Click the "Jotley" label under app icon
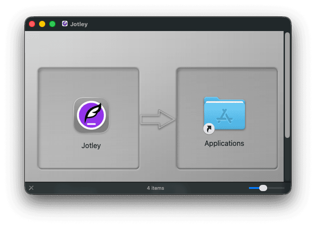 tap(91, 146)
